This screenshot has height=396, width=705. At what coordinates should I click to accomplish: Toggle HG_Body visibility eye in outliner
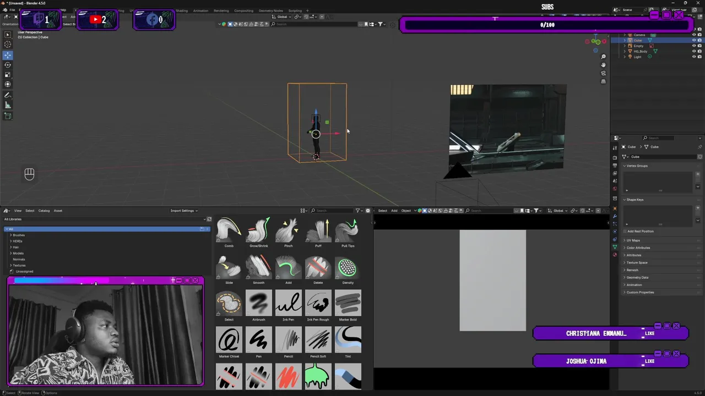coord(694,51)
